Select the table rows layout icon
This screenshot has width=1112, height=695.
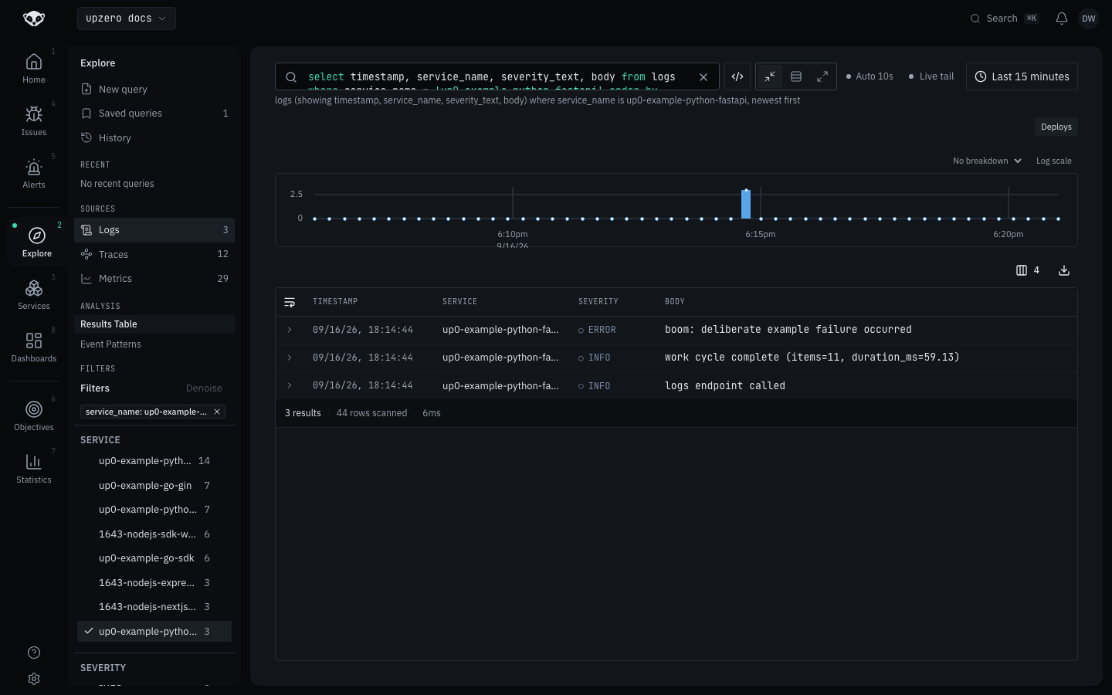click(x=796, y=76)
